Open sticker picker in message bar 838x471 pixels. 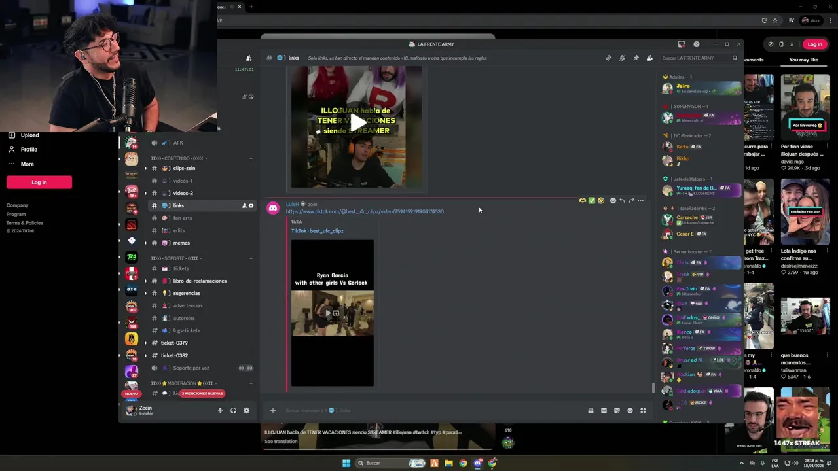point(617,410)
